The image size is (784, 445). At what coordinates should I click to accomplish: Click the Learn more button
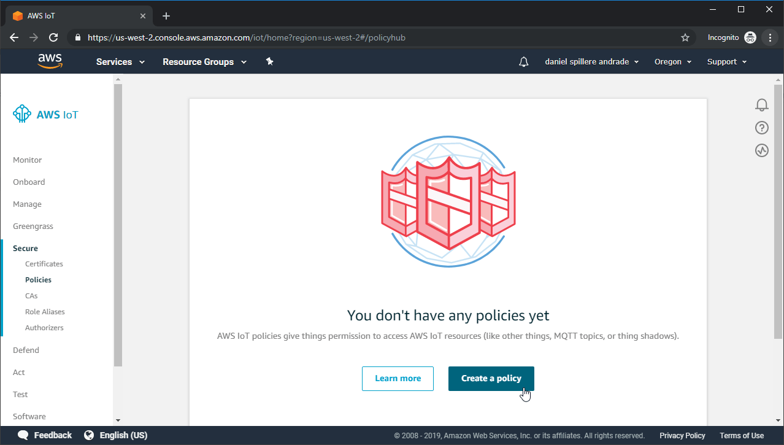coord(398,378)
